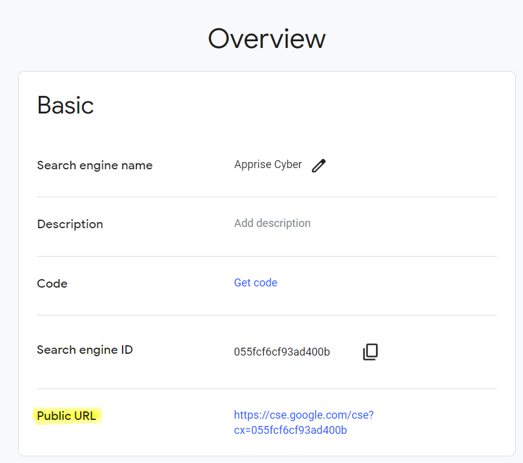Copy the search engine ID with copy icon
523x463 pixels.
coord(370,352)
